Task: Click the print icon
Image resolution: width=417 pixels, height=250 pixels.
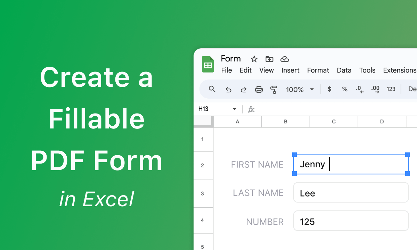Action: click(x=259, y=90)
